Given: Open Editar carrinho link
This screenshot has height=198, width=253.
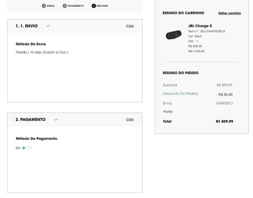Looking at the screenshot, I should point(230,13).
